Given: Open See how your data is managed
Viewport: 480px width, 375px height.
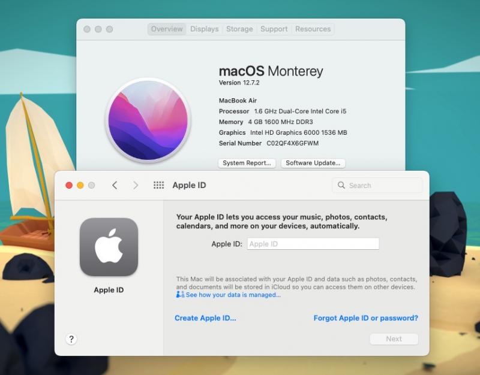Looking at the screenshot, I should point(233,295).
